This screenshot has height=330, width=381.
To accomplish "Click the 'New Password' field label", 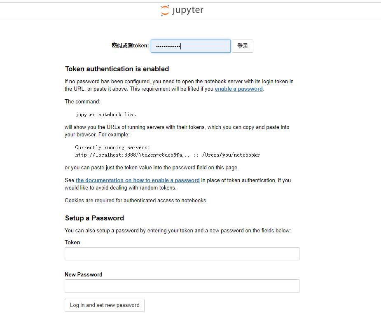I will 84,275.
